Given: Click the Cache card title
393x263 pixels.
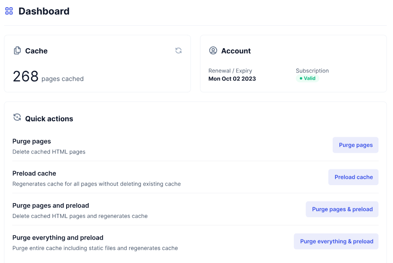Looking at the screenshot, I should [x=36, y=50].
